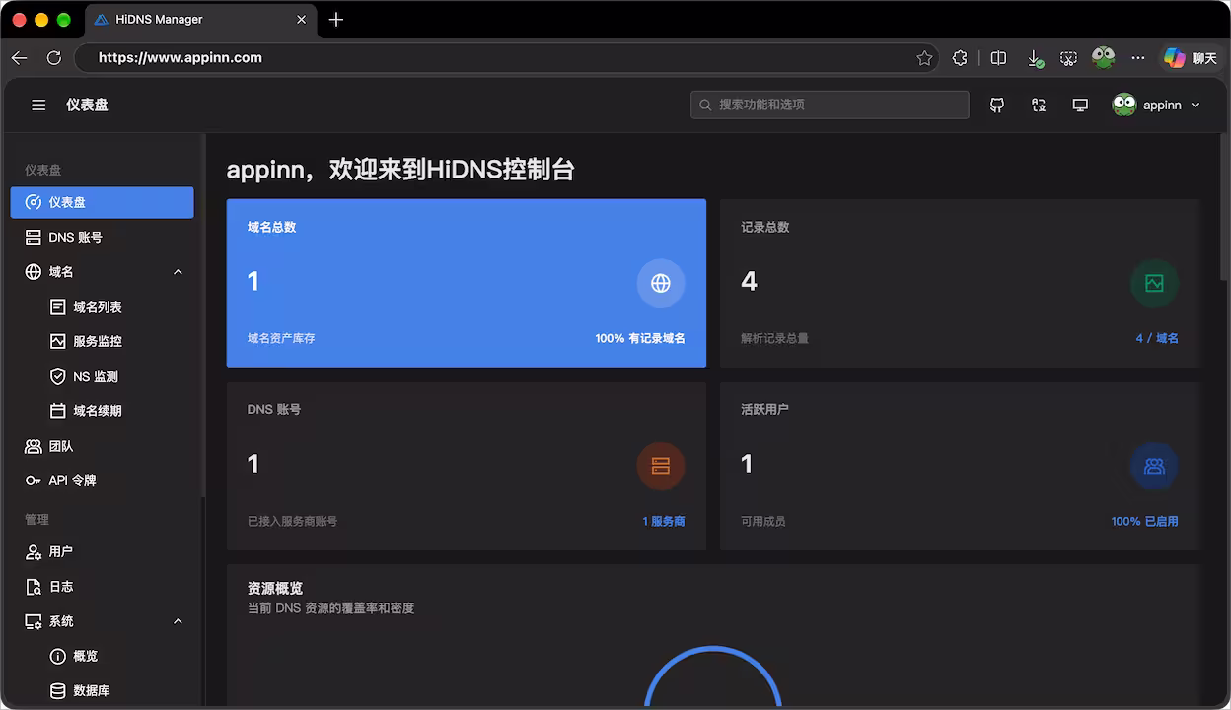
Task: Click the chart icon on 记录总数 card
Action: pyautogui.click(x=1154, y=283)
